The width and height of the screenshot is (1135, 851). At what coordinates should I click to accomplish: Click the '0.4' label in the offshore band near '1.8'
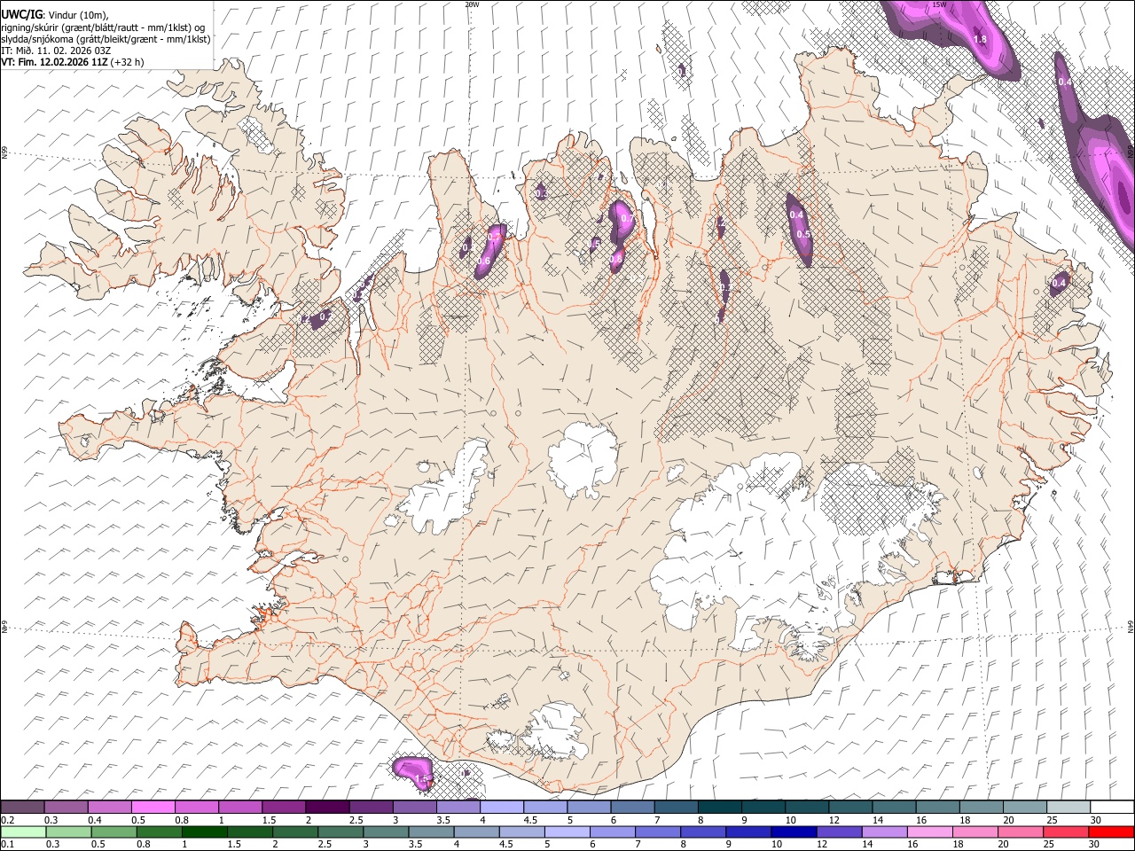pyautogui.click(x=1065, y=82)
